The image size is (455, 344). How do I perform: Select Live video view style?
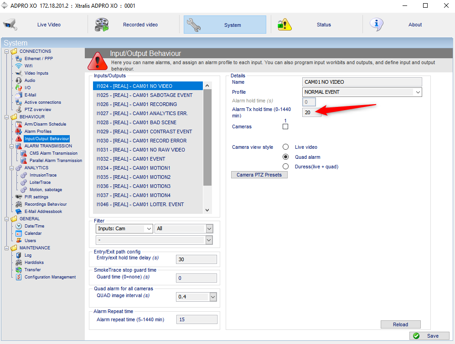(x=285, y=147)
